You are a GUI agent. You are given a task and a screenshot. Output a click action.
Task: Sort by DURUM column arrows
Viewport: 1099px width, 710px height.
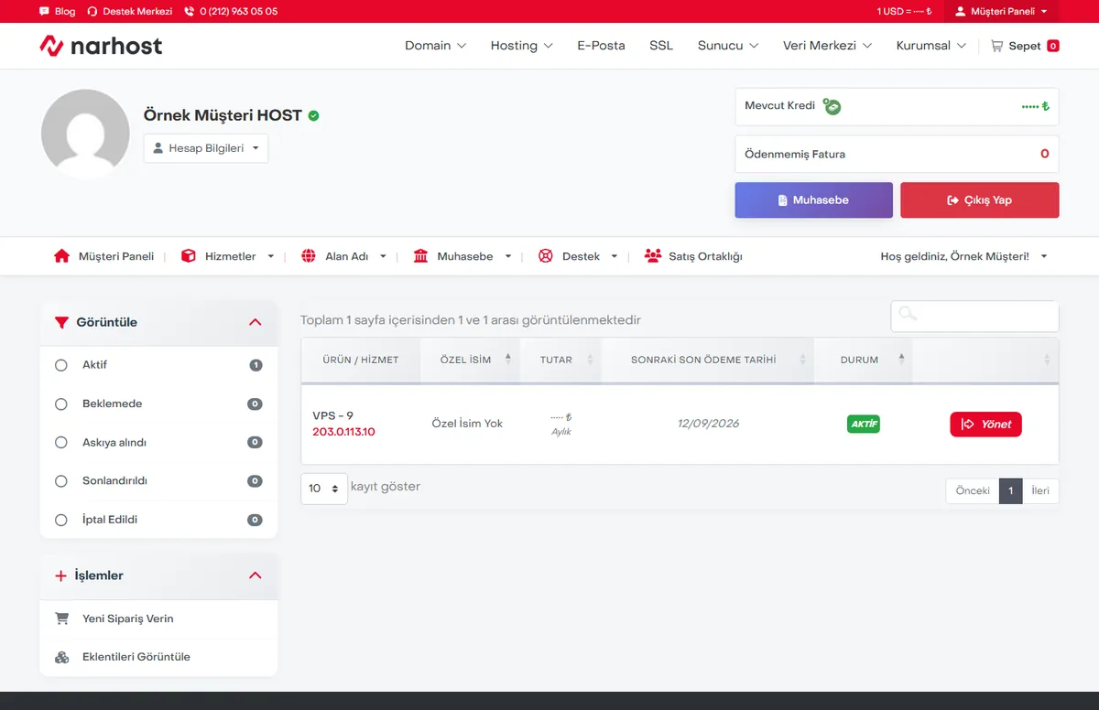(x=901, y=360)
